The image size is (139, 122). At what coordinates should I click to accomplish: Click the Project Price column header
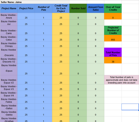tap(26, 8)
